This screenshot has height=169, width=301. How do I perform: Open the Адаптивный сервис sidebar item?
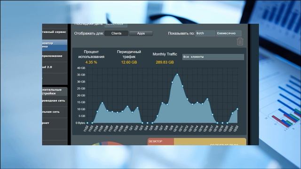click(55, 32)
